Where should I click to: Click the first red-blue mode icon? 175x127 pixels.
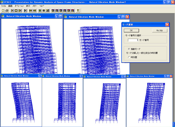point(53,11)
